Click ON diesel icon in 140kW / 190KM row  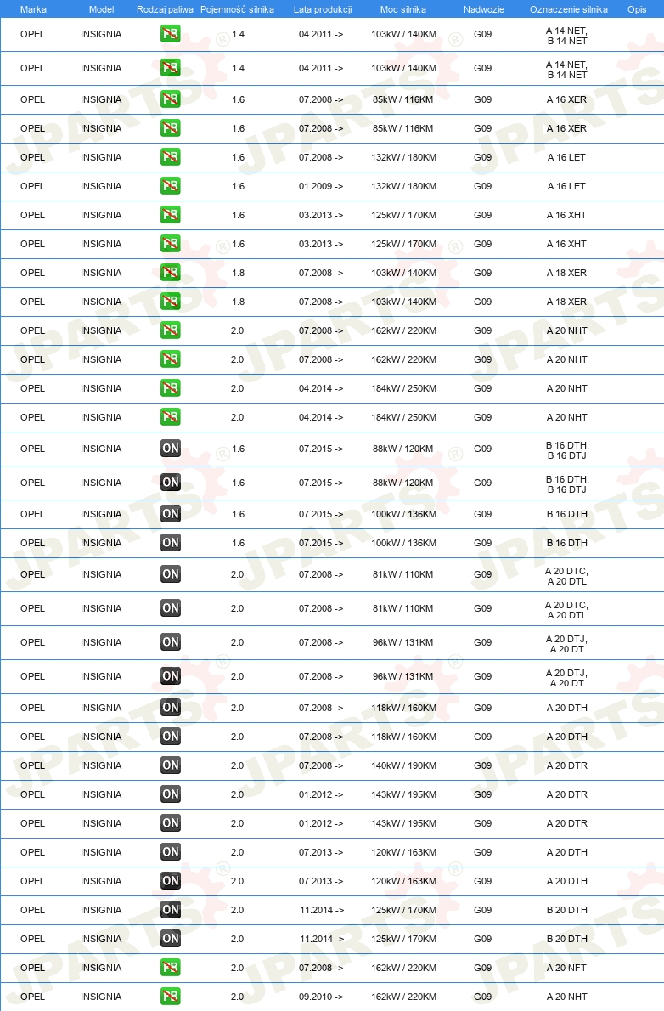[x=170, y=765]
